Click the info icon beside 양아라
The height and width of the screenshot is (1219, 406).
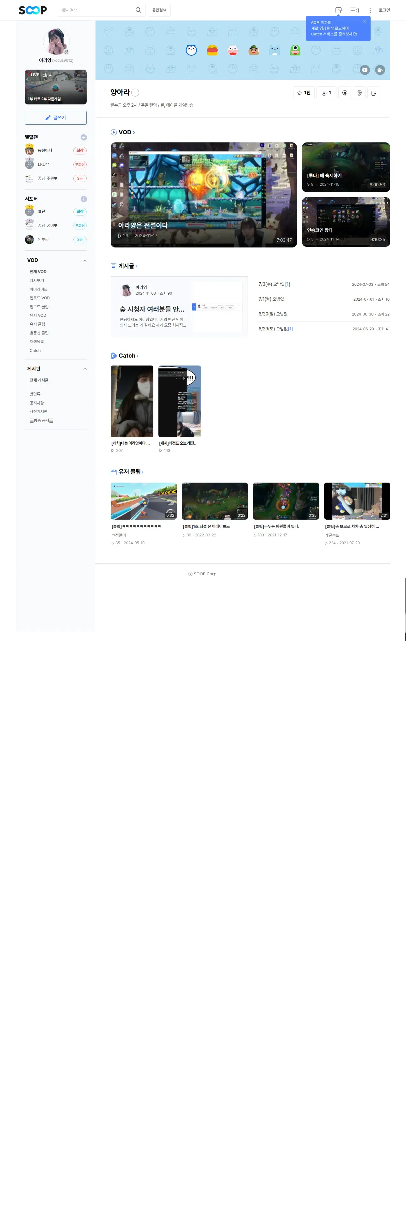tap(135, 93)
